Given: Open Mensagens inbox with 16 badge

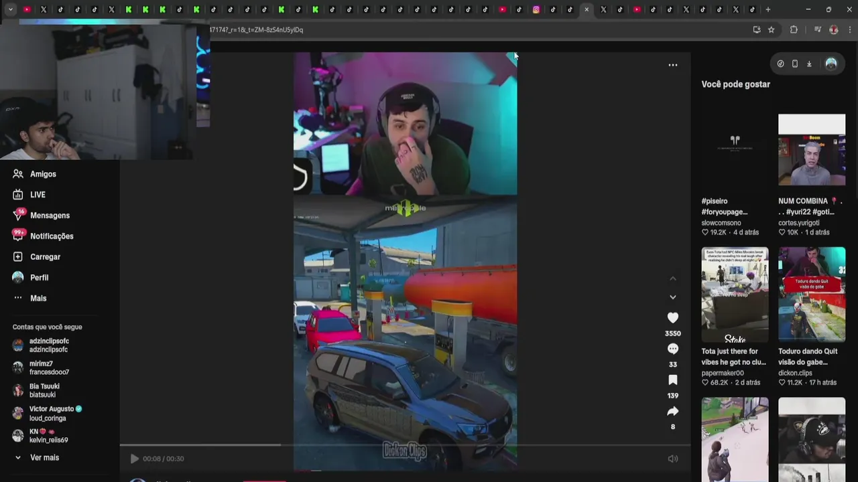Looking at the screenshot, I should [x=42, y=216].
